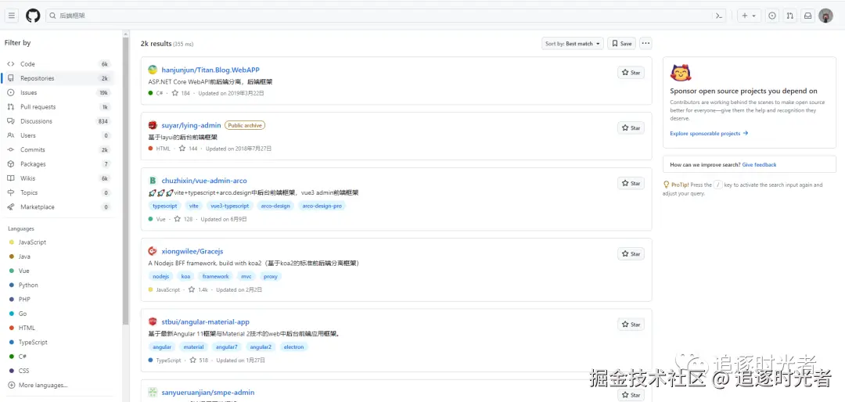
Task: Click the electron topic tag
Action: point(293,347)
